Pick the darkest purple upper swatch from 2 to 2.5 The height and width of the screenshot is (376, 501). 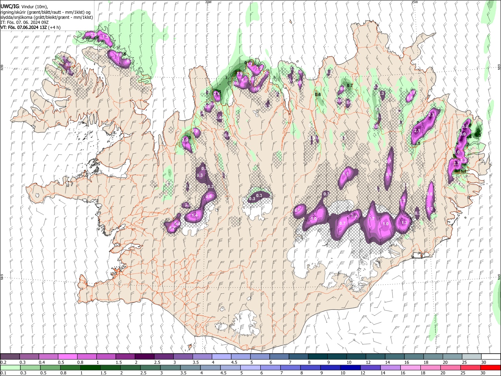(144, 357)
